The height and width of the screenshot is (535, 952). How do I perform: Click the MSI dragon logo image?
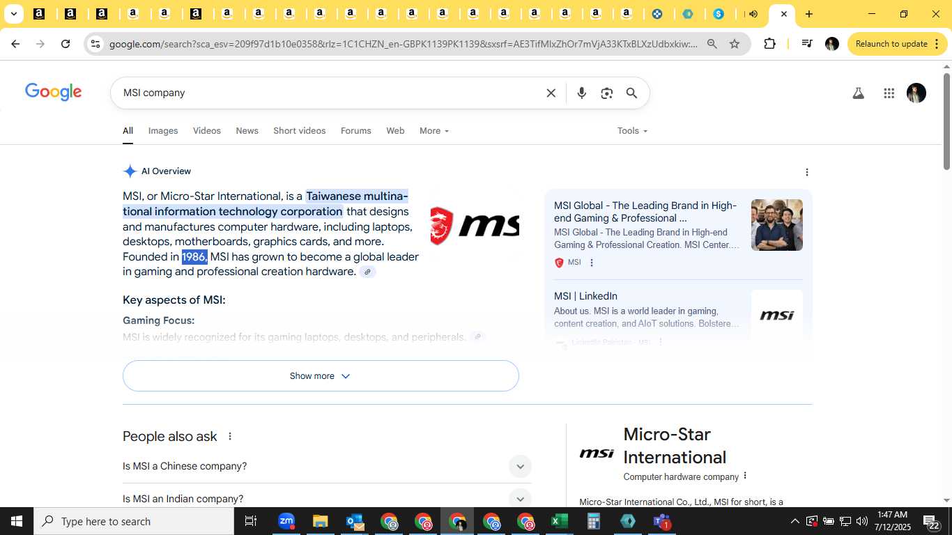tap(475, 225)
